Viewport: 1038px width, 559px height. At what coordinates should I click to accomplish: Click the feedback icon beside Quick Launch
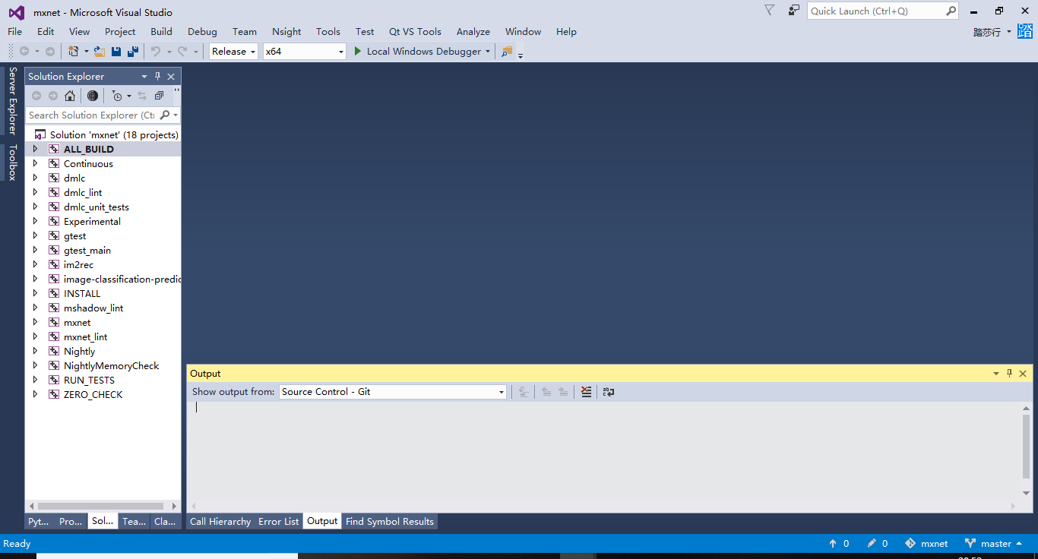tap(794, 11)
